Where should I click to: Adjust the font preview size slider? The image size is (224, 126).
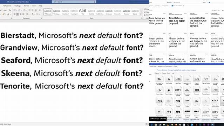click(x=209, y=2)
